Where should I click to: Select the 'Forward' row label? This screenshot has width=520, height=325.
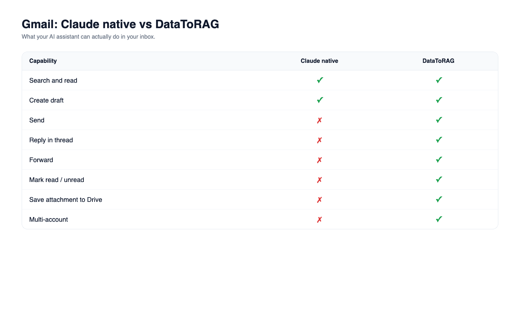tap(41, 160)
